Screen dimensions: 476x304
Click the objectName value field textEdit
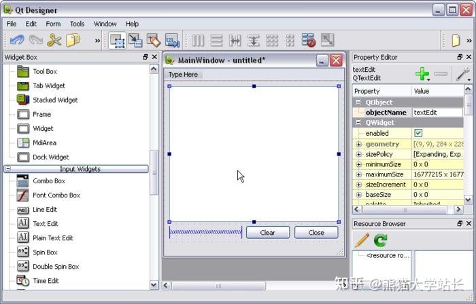(437, 113)
